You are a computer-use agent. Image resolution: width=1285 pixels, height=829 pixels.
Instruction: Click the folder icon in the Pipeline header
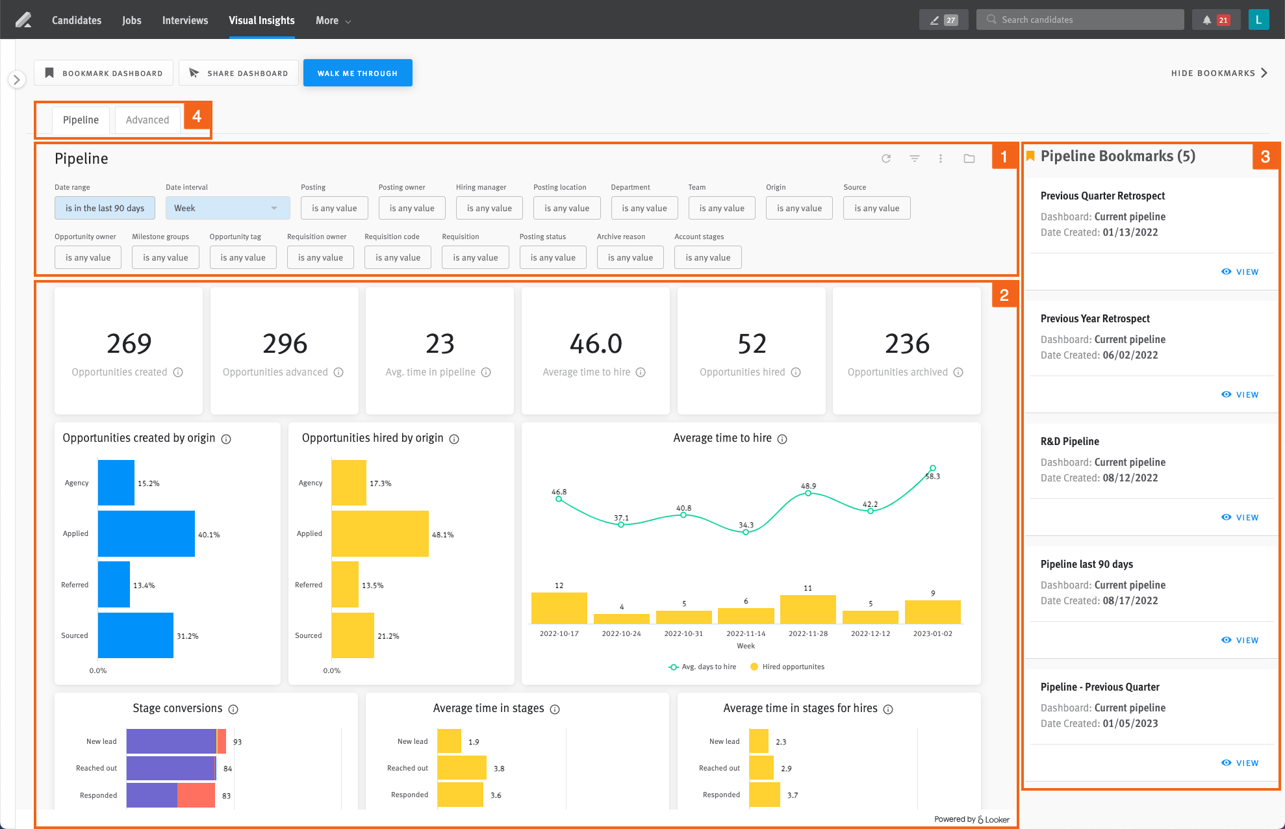pyautogui.click(x=969, y=158)
